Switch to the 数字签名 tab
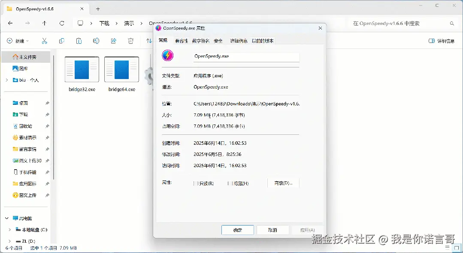 [x=200, y=41]
